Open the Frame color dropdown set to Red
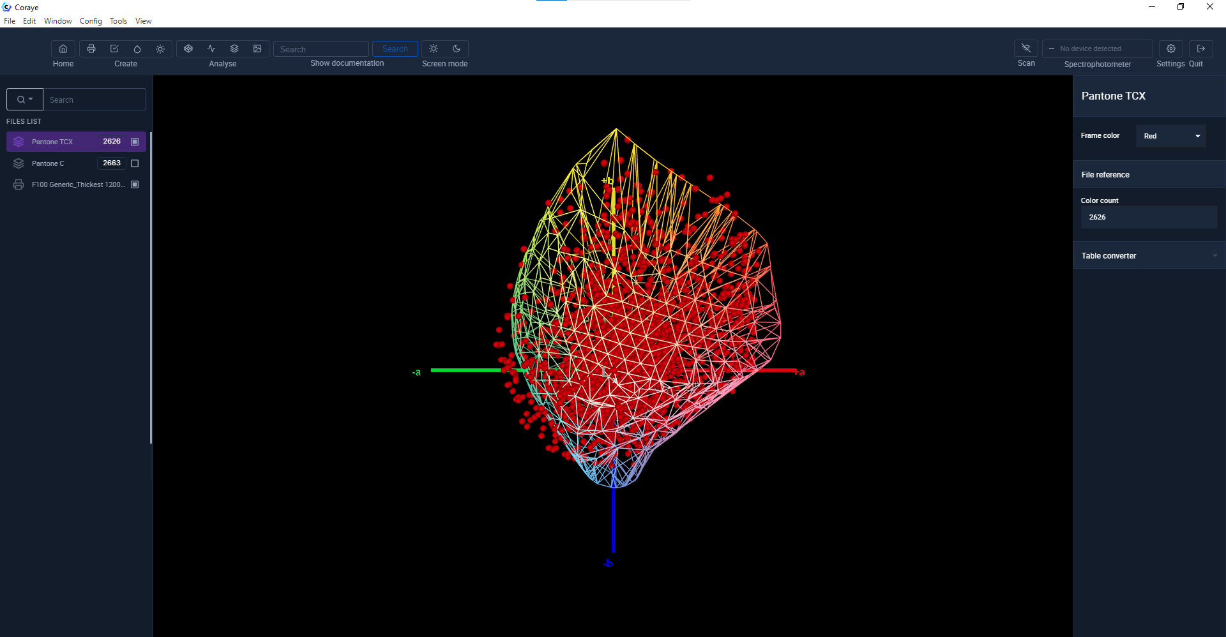Image resolution: width=1226 pixels, height=637 pixels. pos(1171,136)
